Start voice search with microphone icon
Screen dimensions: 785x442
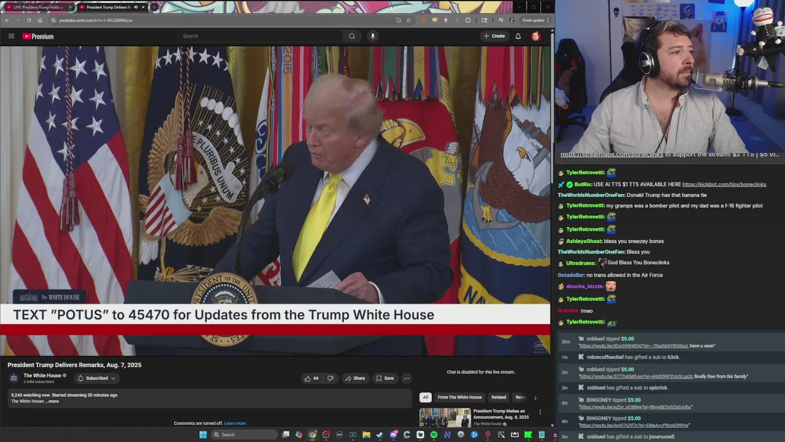point(372,36)
